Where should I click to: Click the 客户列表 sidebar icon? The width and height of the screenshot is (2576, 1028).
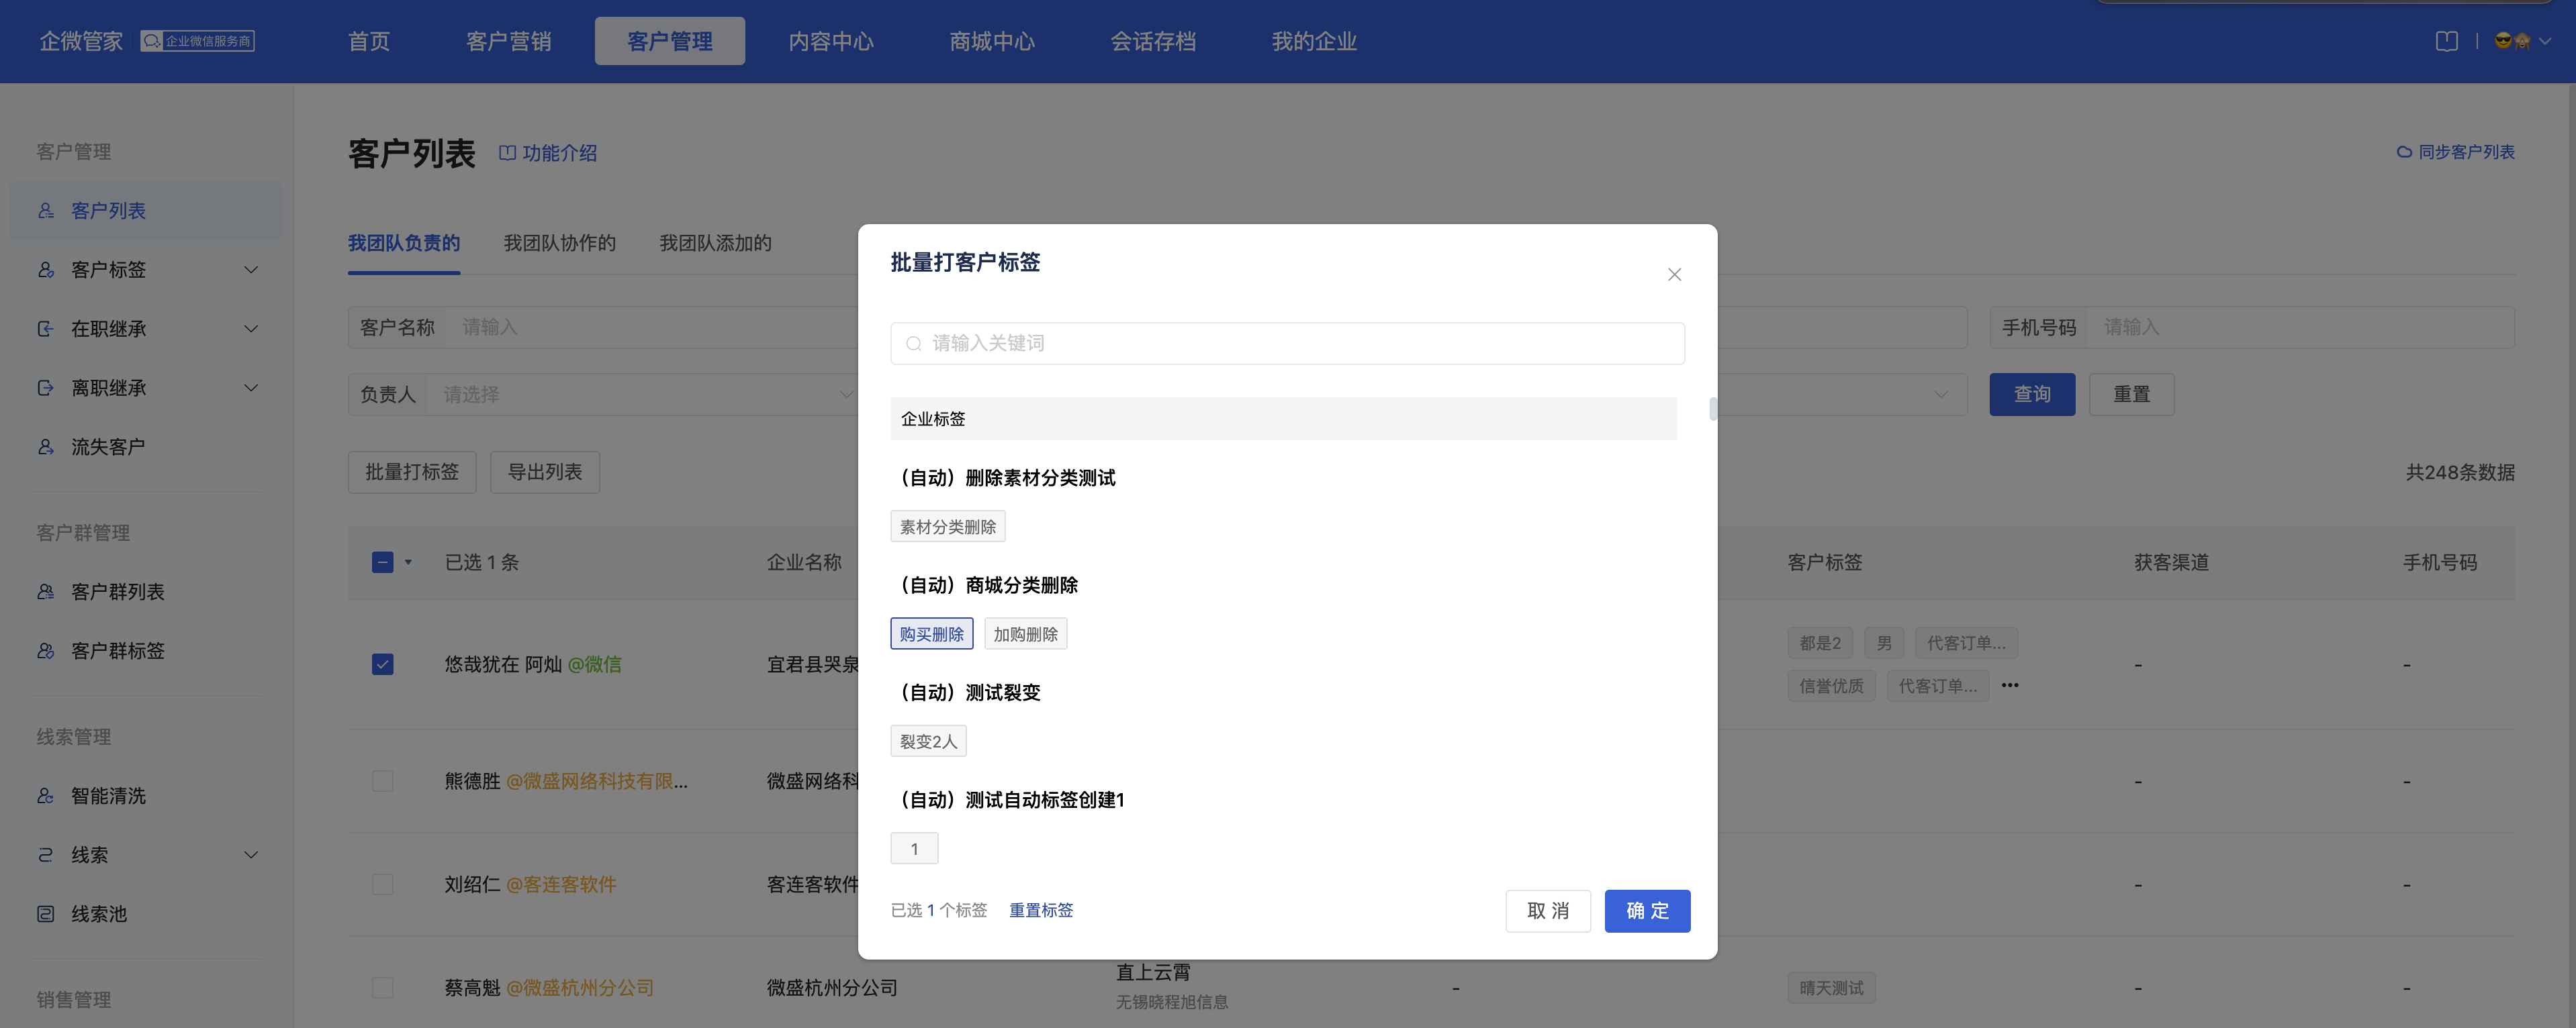click(46, 211)
